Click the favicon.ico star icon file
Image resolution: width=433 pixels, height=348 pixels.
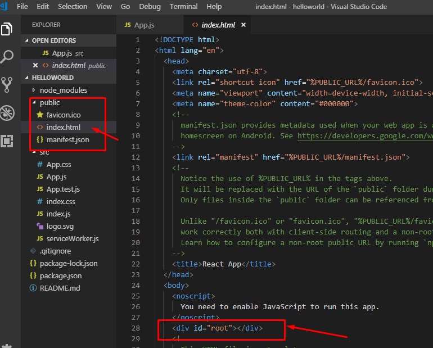tap(40, 115)
